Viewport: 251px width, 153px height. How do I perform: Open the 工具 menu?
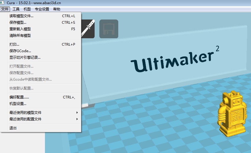(x=16, y=9)
